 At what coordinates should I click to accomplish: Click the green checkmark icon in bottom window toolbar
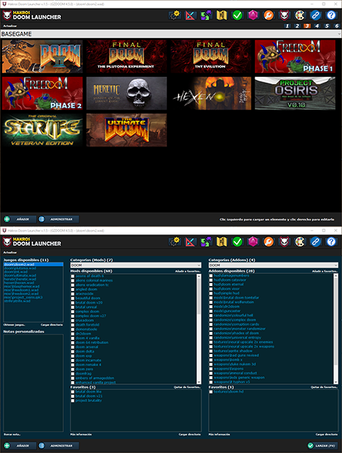click(237, 242)
